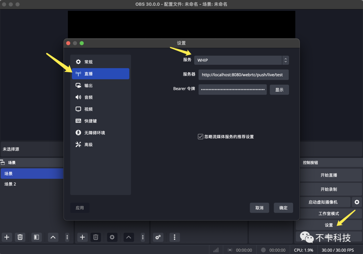
Task: Focus the Bearer 令牌 token field
Action: click(233, 90)
